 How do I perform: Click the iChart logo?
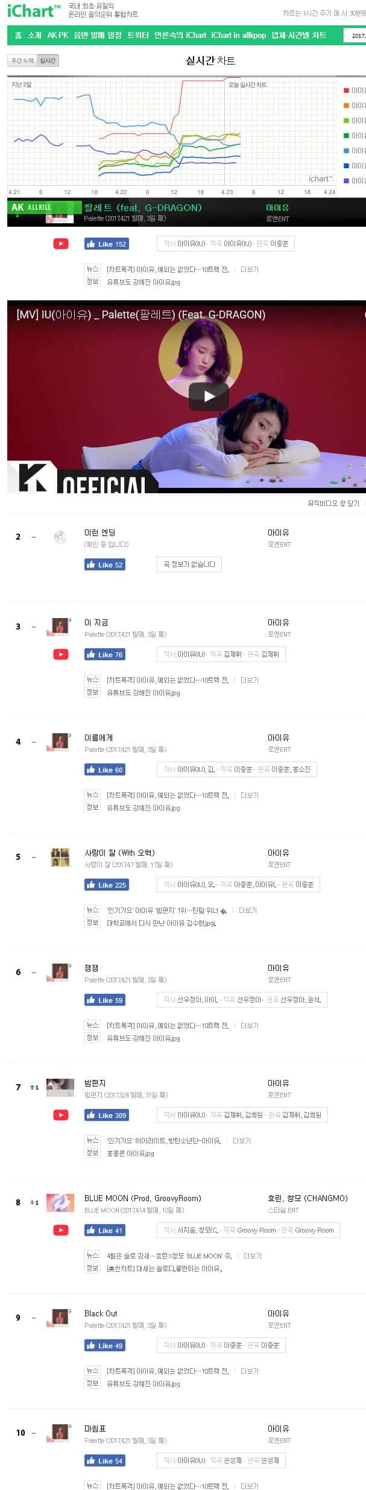33,10
